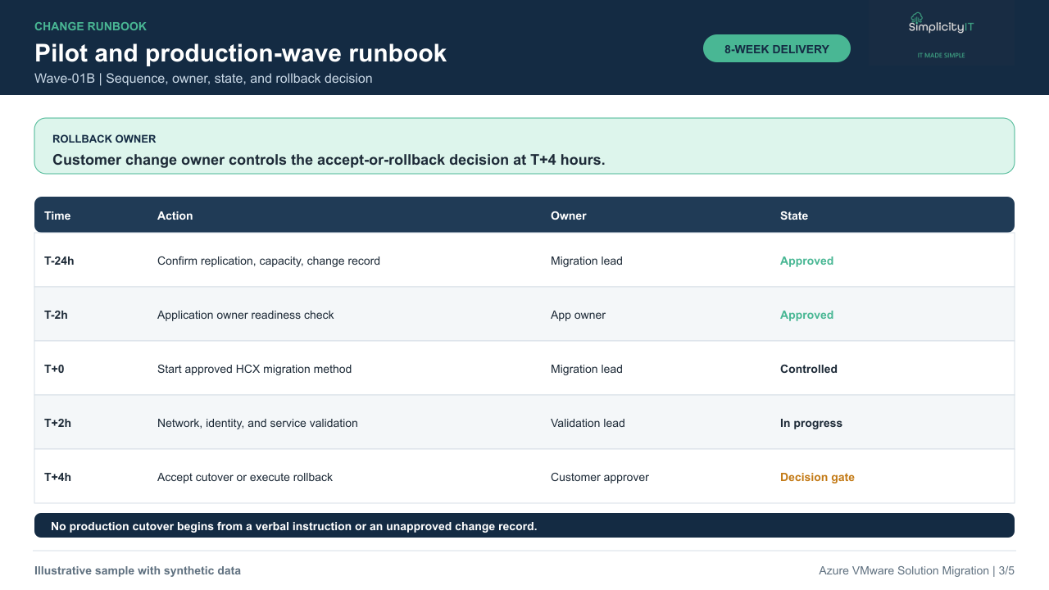Image resolution: width=1049 pixels, height=590 pixels.
Task: Click the 'ROLLBACK OWNER' label
Action: [x=104, y=139]
